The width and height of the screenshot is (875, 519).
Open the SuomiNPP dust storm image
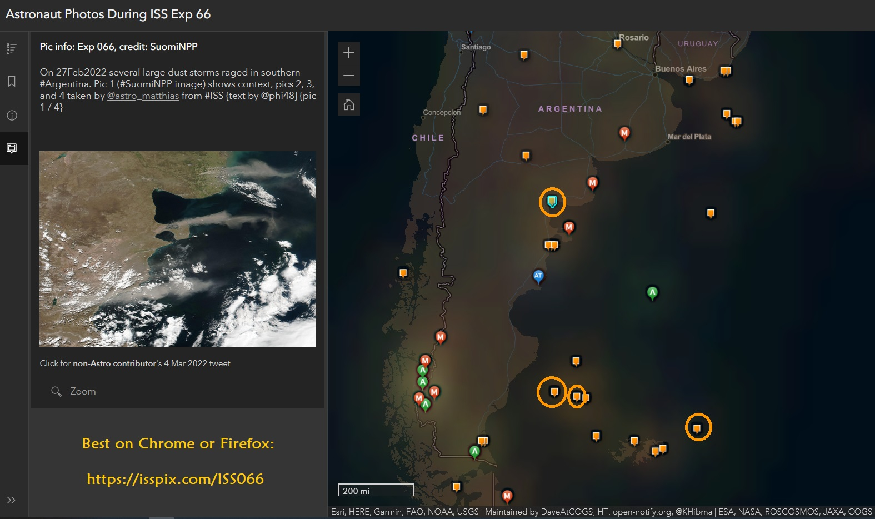point(178,249)
